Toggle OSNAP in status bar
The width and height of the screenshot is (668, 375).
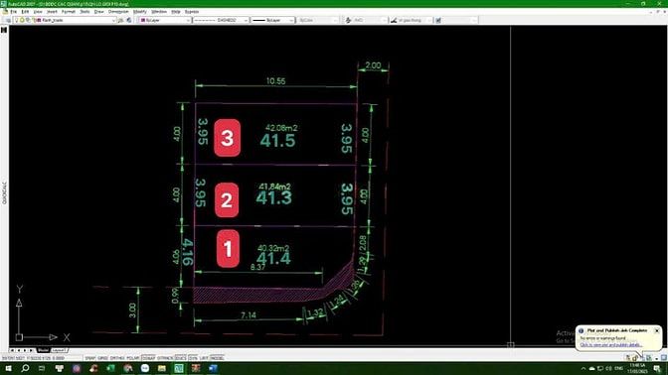coord(149,358)
